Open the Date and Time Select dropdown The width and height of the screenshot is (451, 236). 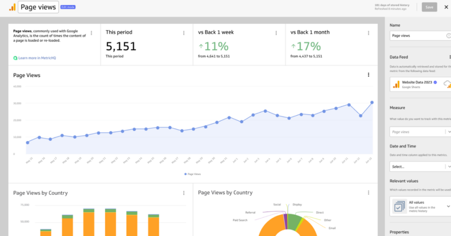coord(420,167)
